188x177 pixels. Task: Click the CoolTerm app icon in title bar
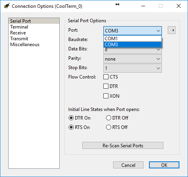(x=7, y=6)
